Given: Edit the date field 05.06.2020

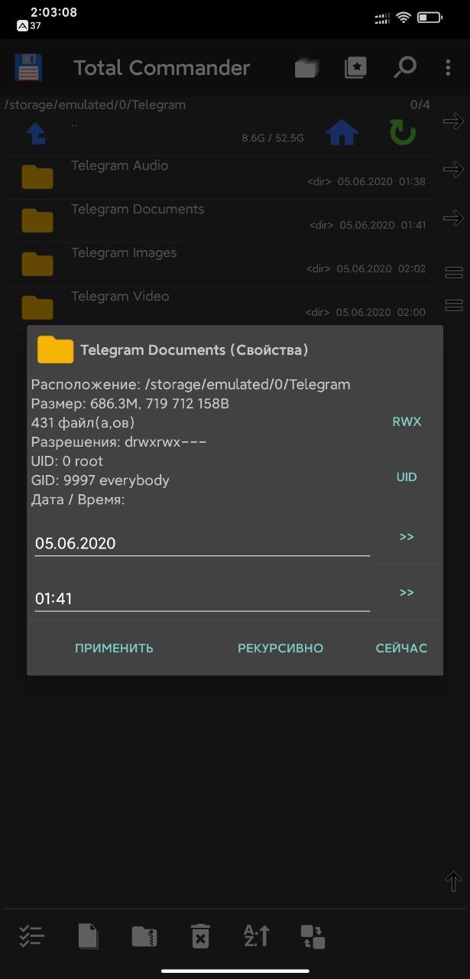Looking at the screenshot, I should tap(203, 543).
